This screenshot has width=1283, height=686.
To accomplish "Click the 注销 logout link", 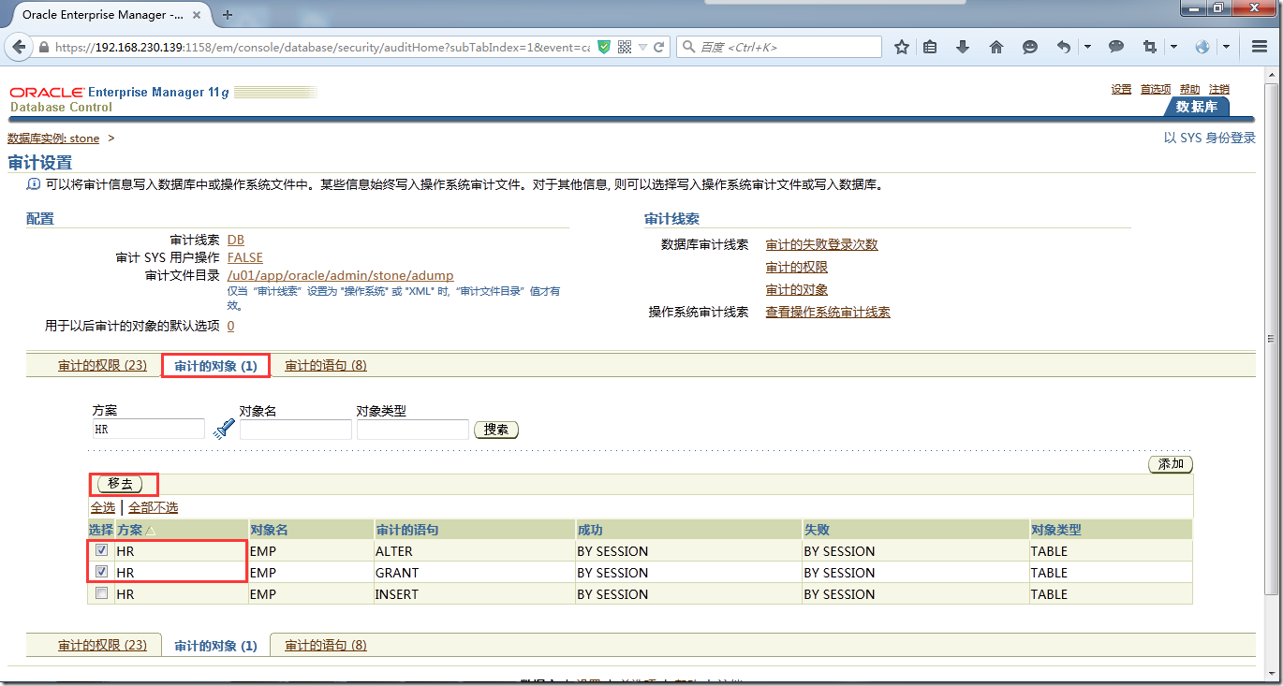I will 1219,89.
